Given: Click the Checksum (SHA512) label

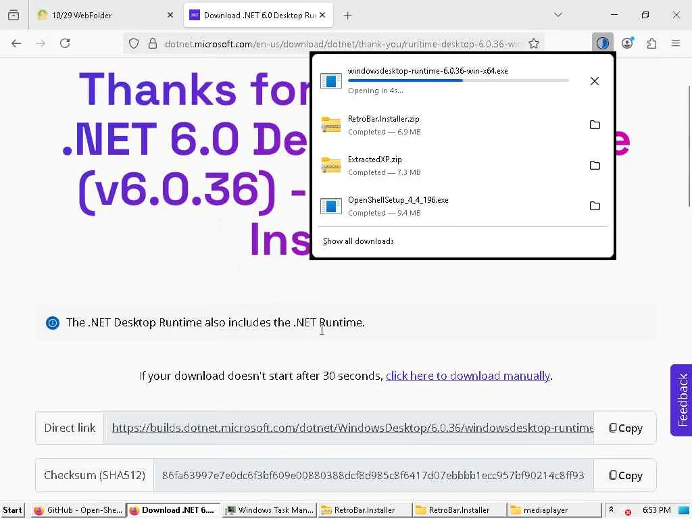Looking at the screenshot, I should (x=95, y=475).
